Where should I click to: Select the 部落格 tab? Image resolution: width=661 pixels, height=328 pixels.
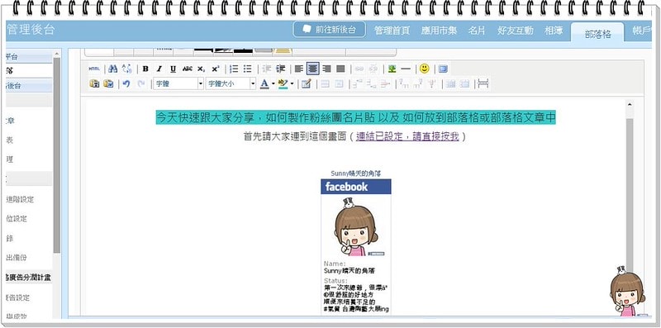(x=597, y=33)
